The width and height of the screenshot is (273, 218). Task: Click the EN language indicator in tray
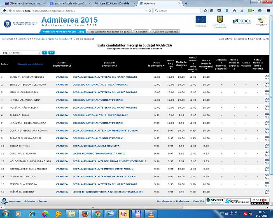(x=222, y=213)
